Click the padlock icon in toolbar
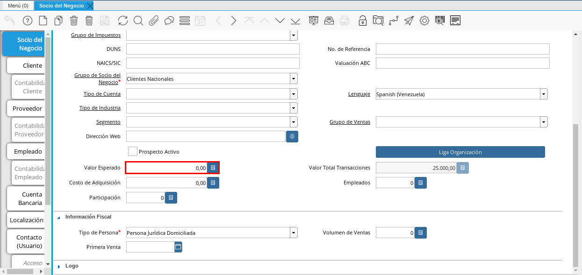Viewport: 582px width, 275px height. [x=362, y=21]
